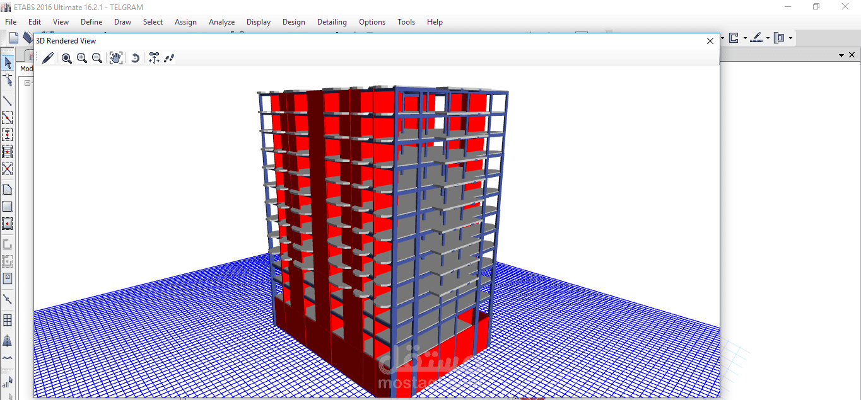The height and width of the screenshot is (400, 861).
Task: Collapse the Model Explorer tree node
Action: (28, 83)
